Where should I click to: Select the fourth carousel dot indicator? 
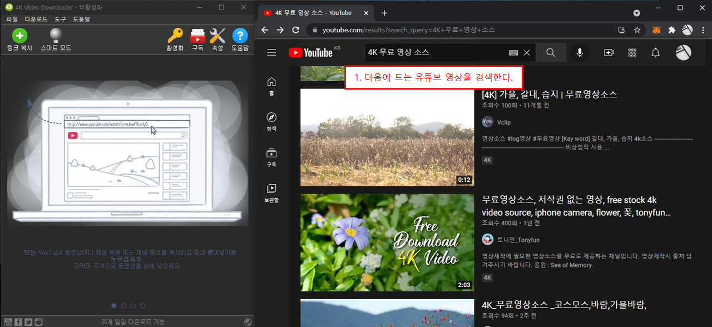coord(142,305)
